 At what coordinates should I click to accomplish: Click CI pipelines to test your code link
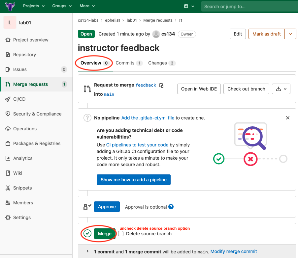(x=137, y=145)
